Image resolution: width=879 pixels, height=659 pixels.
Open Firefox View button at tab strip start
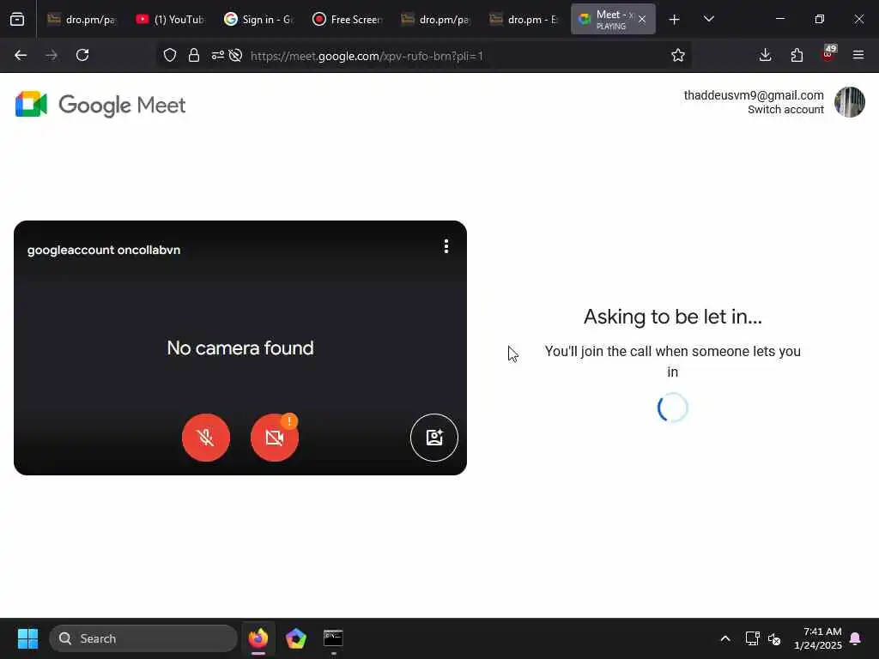[x=17, y=20]
